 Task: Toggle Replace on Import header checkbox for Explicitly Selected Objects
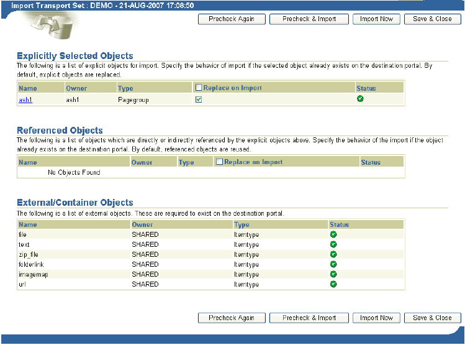coord(199,87)
